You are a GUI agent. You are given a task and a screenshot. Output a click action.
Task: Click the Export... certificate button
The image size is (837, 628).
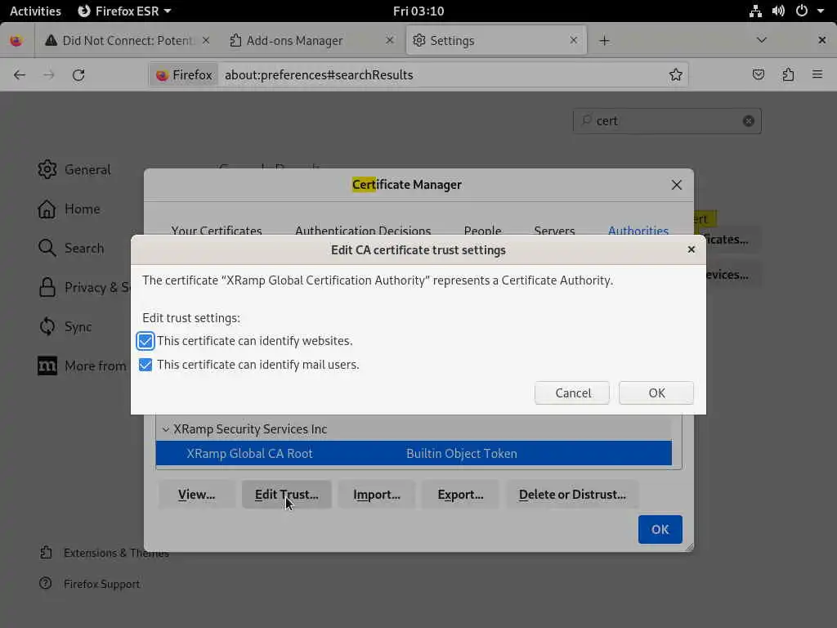(460, 495)
